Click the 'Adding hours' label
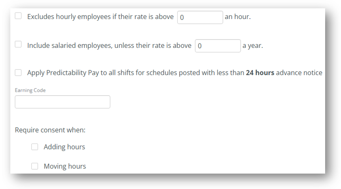Viewport: 341px width, 189px height. [x=64, y=147]
